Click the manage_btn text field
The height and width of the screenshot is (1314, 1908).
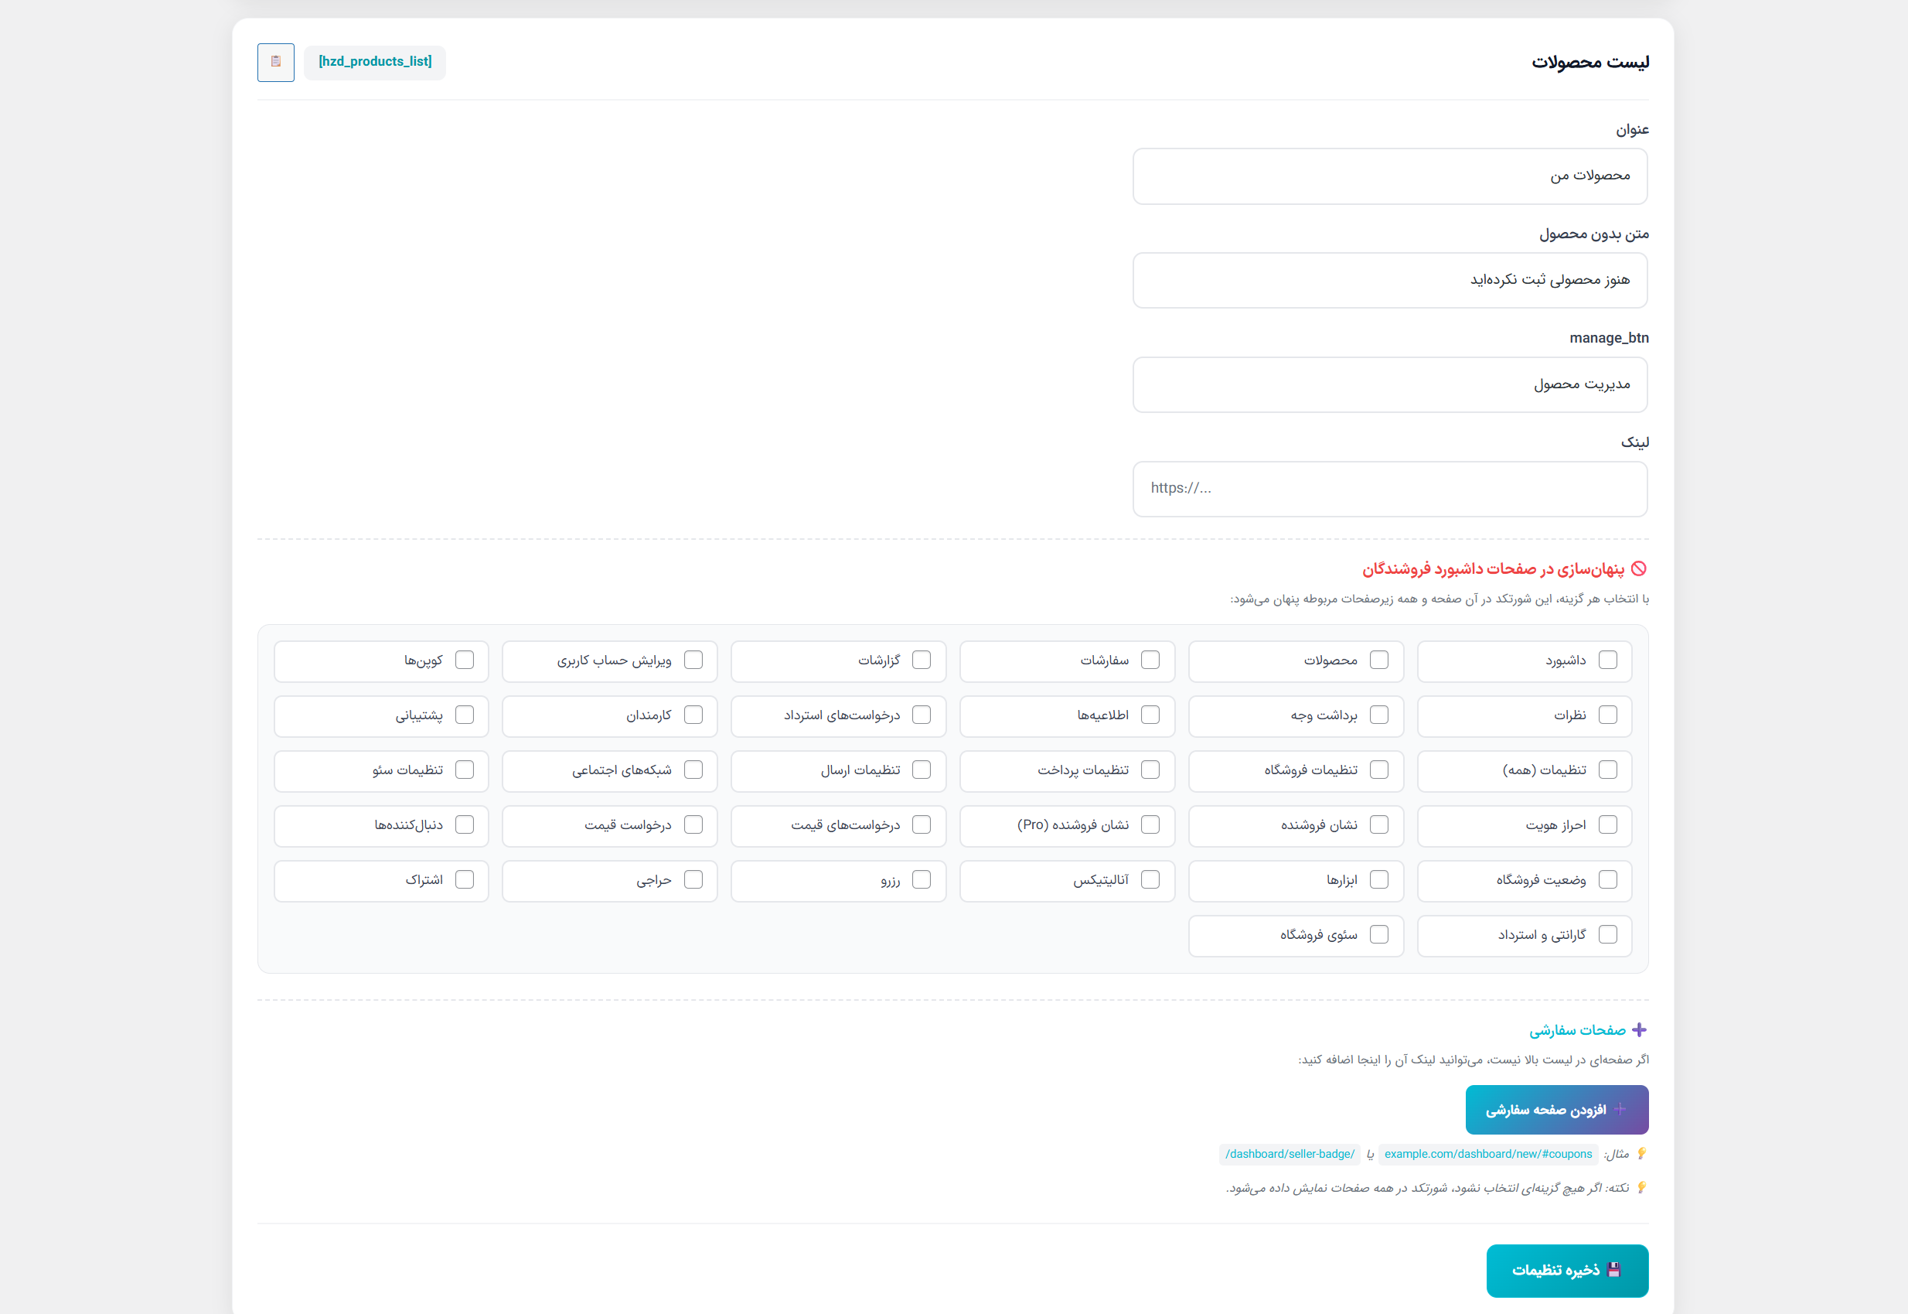point(1390,384)
